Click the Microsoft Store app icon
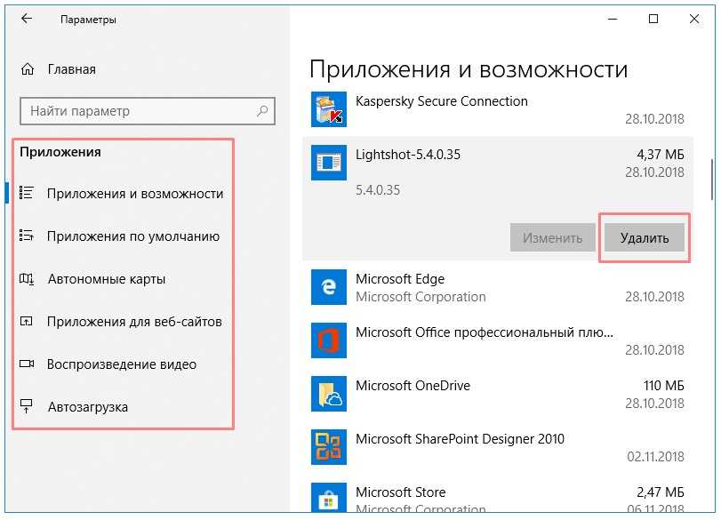721x520 pixels. point(329,497)
